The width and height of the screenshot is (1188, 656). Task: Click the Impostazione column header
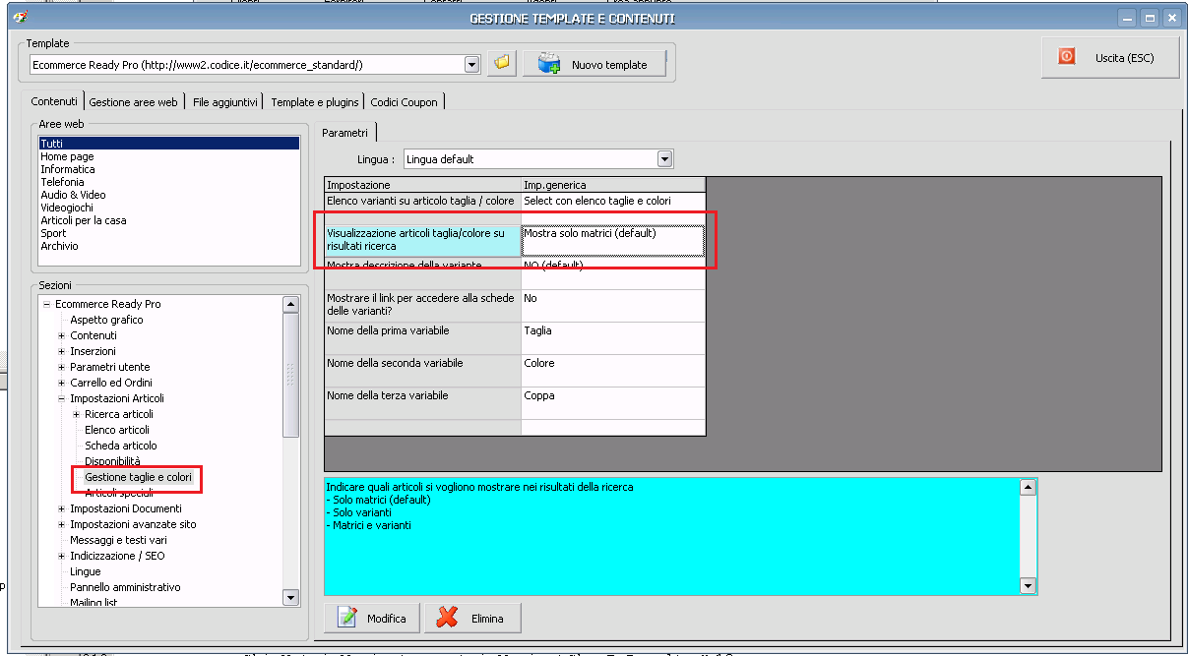click(422, 185)
